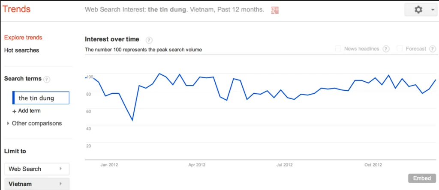The height and width of the screenshot is (190, 439).
Task: Click help icon beside News headlines
Action: click(386, 49)
